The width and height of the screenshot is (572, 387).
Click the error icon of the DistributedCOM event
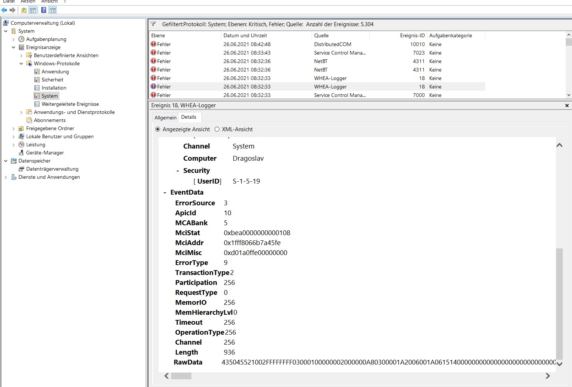click(x=153, y=44)
